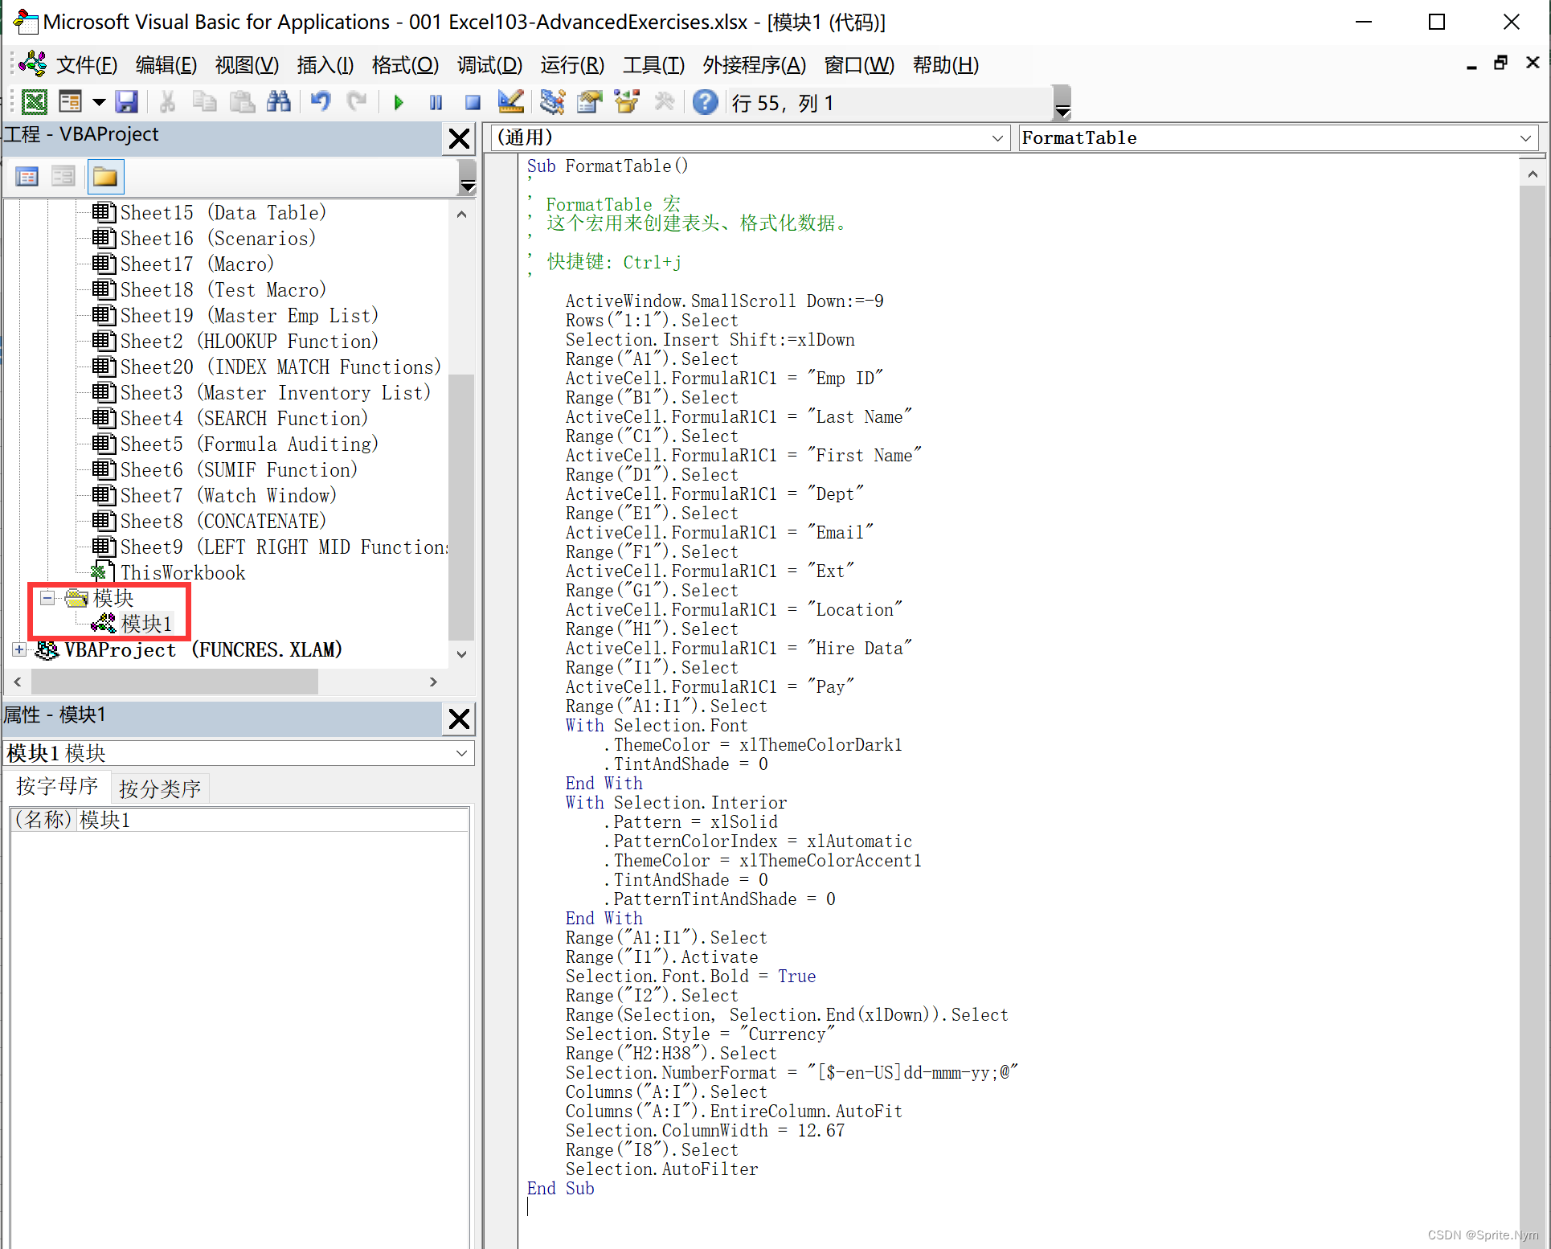Click the Break pause icon
The width and height of the screenshot is (1551, 1249).
pos(436,102)
